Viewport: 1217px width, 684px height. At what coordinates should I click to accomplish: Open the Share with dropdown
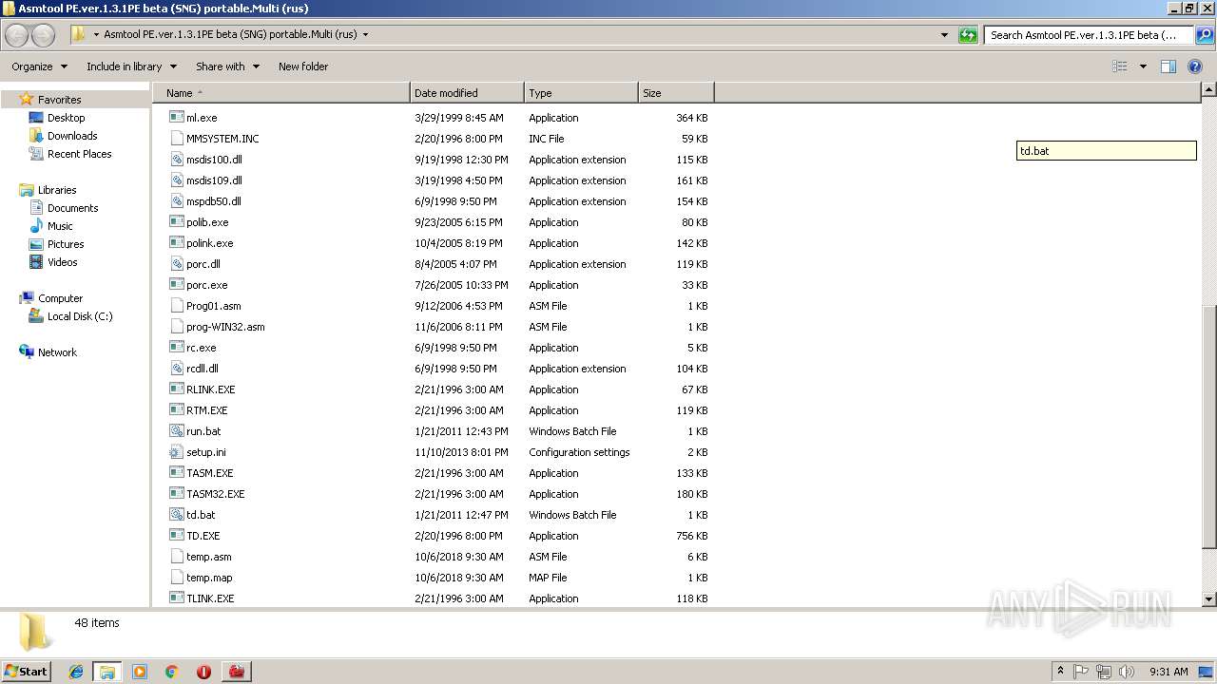click(227, 66)
